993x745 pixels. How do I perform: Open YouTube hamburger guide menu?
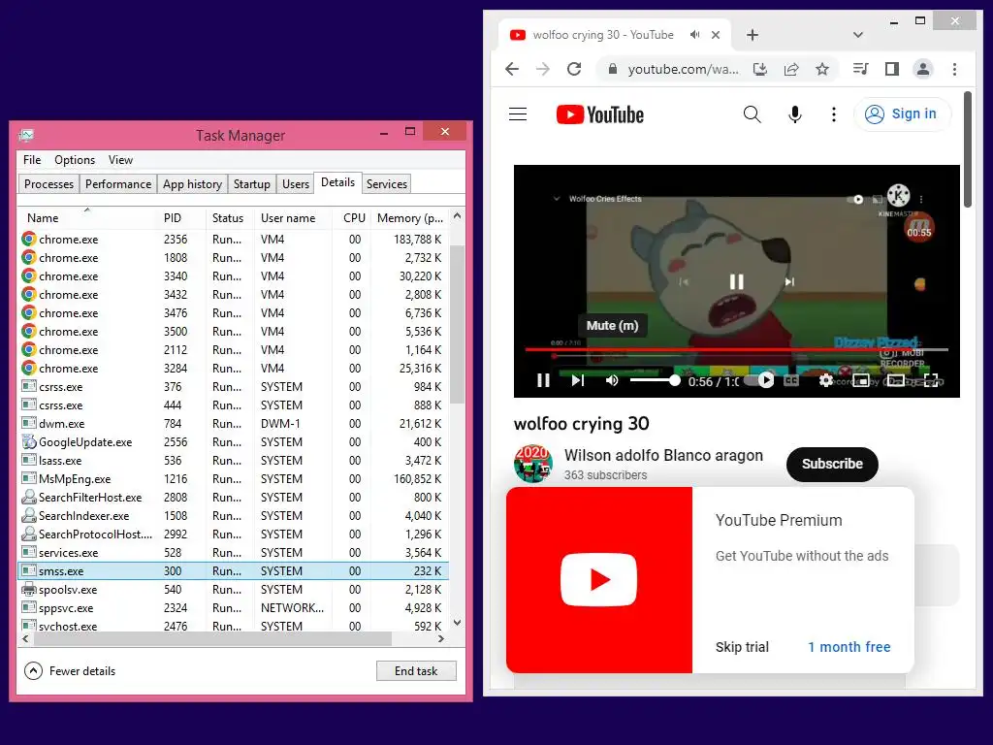(x=518, y=114)
